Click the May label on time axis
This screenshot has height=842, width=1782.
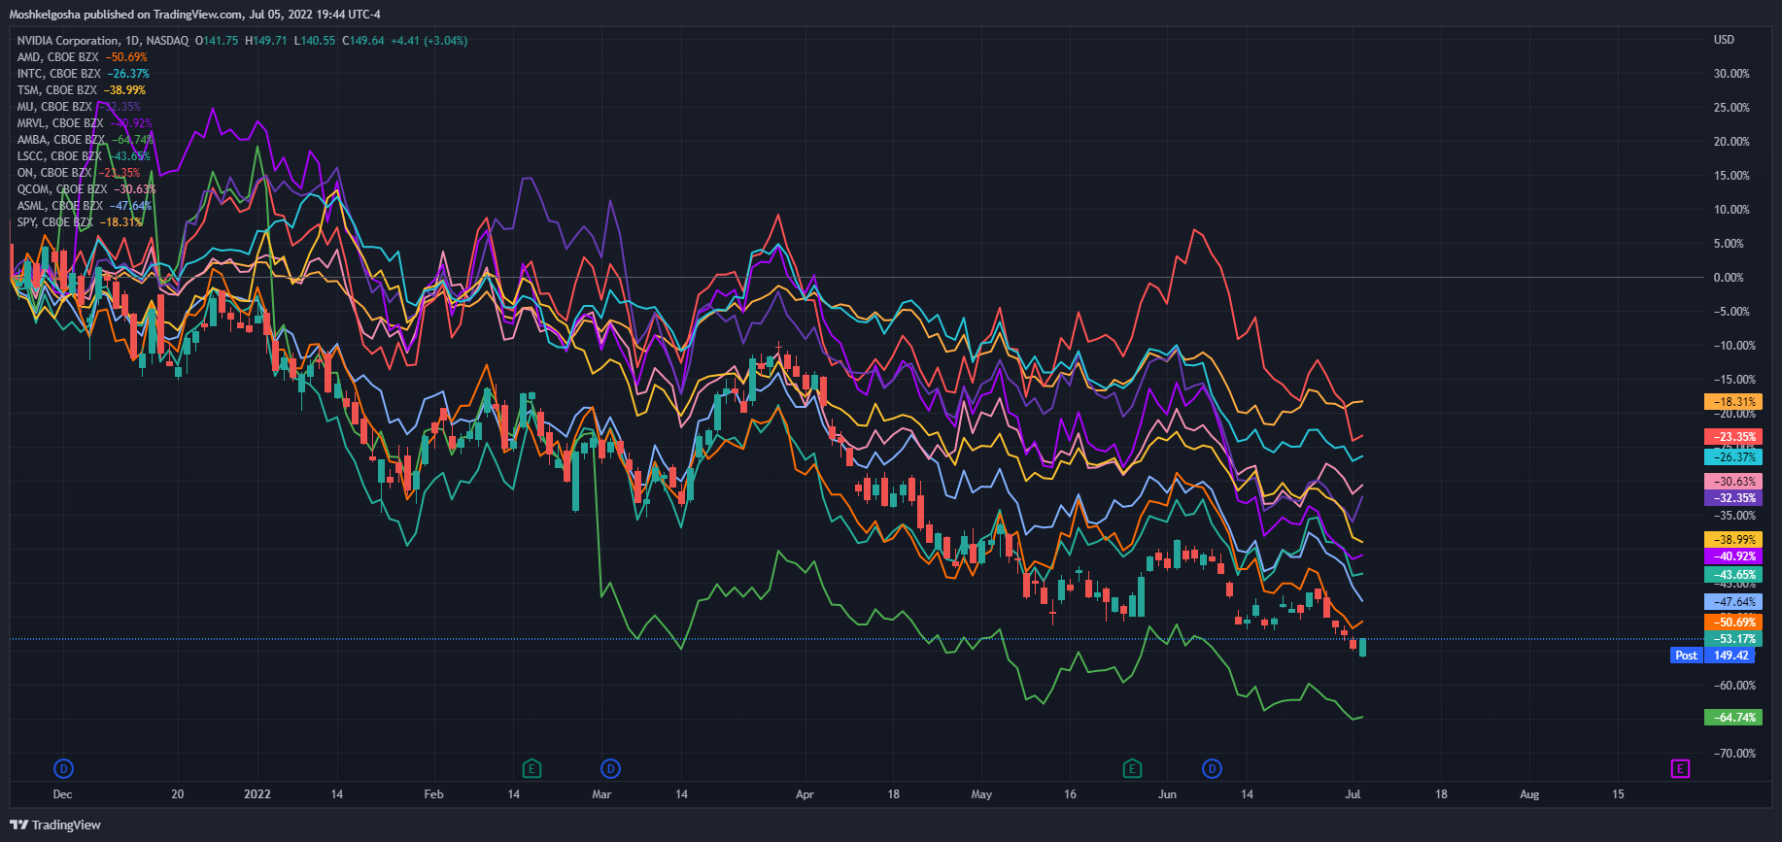(x=981, y=794)
